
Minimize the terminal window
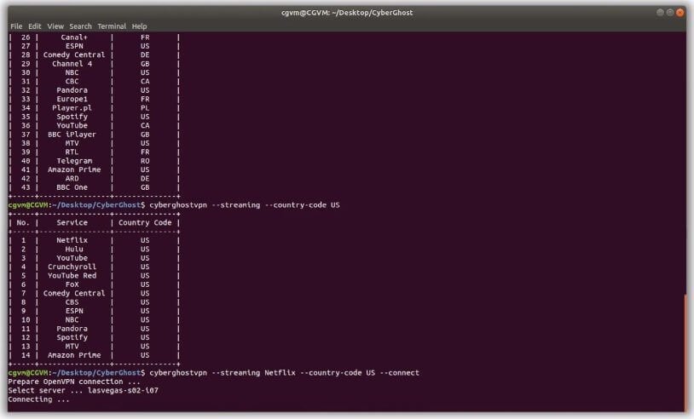pyautogui.click(x=660, y=13)
